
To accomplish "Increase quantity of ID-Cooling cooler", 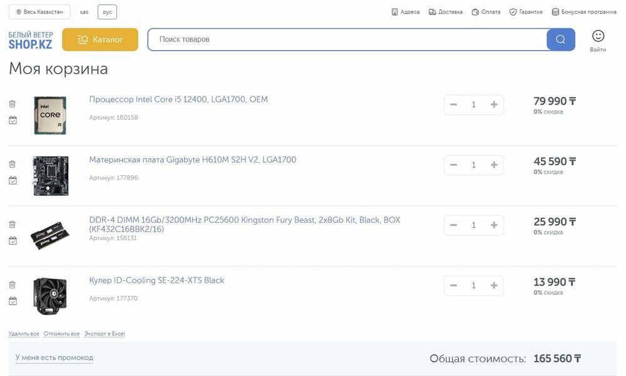I will click(x=494, y=285).
